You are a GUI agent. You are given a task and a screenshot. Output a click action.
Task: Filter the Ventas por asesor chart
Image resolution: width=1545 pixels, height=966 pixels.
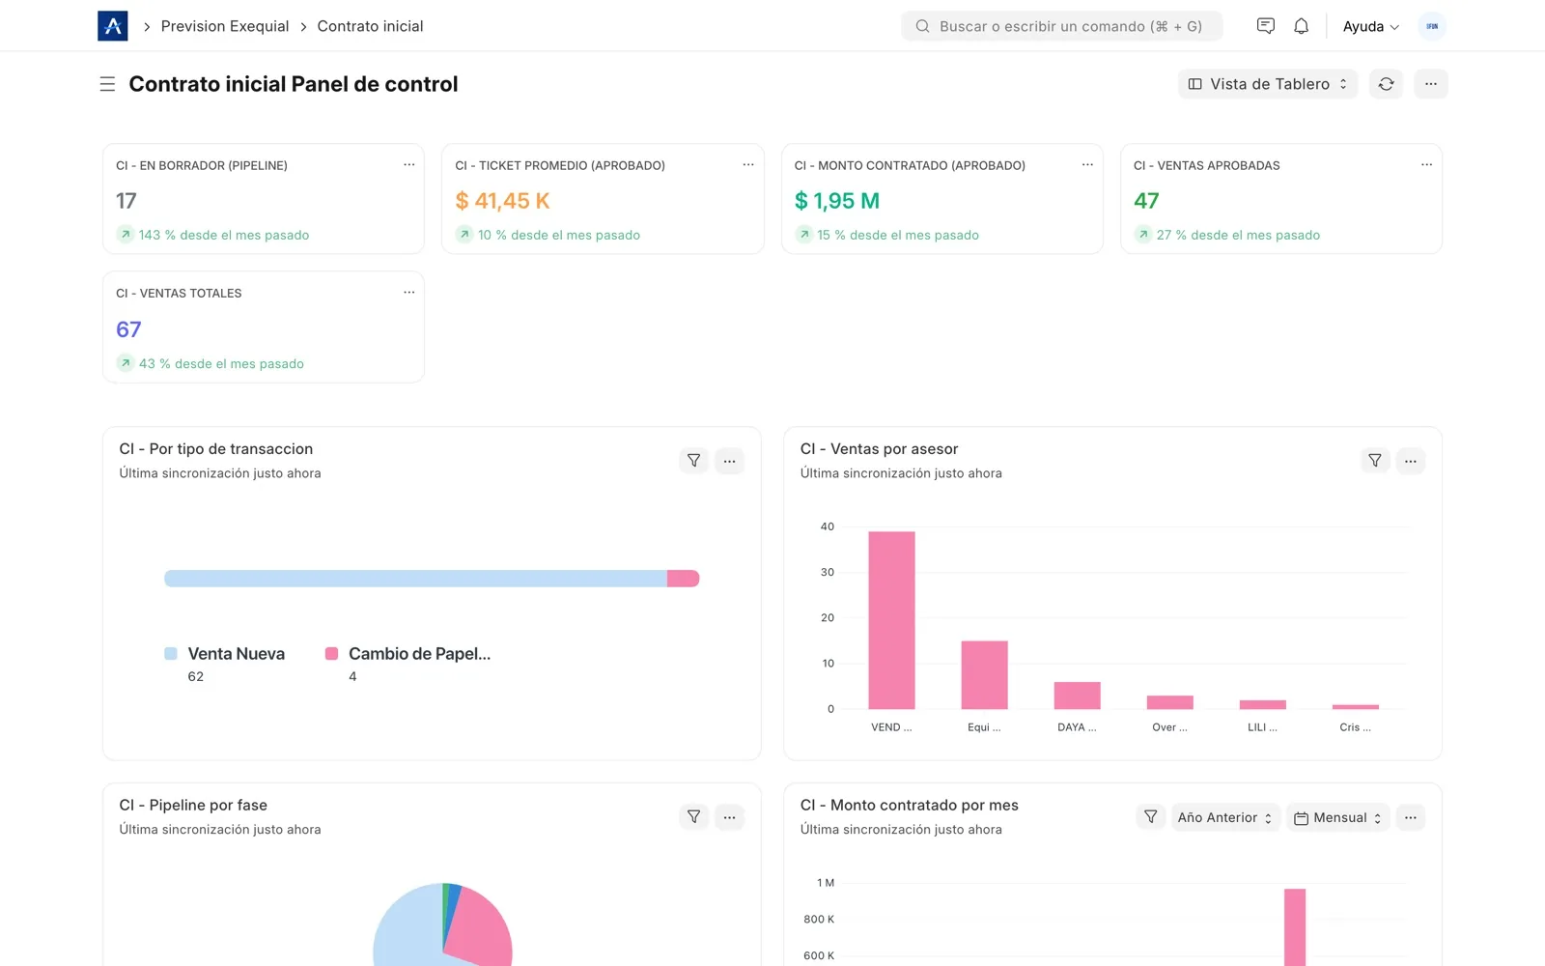(x=1375, y=461)
